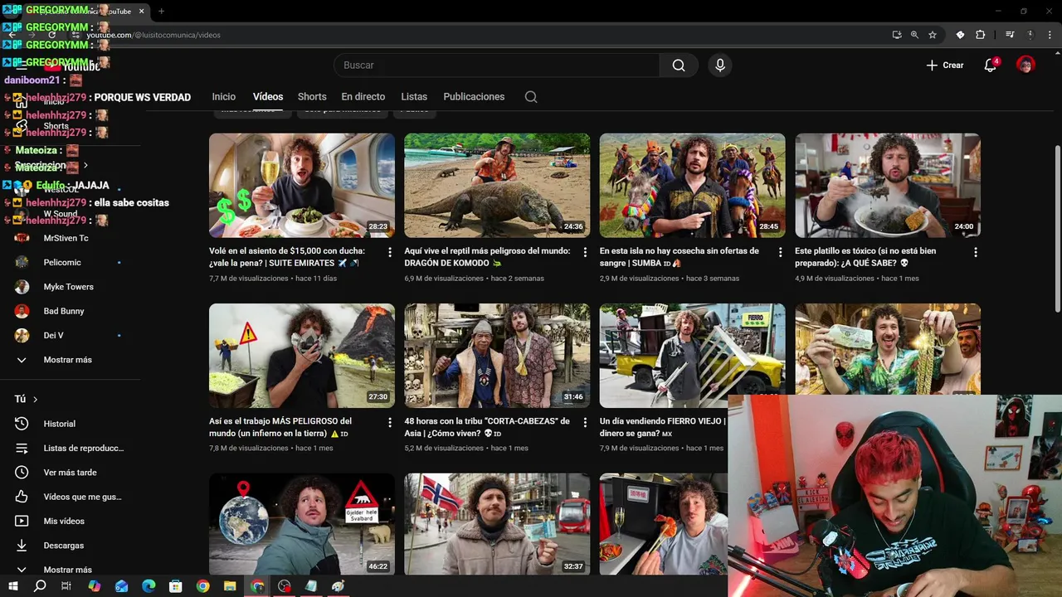Click the browser address bar URL

coord(154,35)
